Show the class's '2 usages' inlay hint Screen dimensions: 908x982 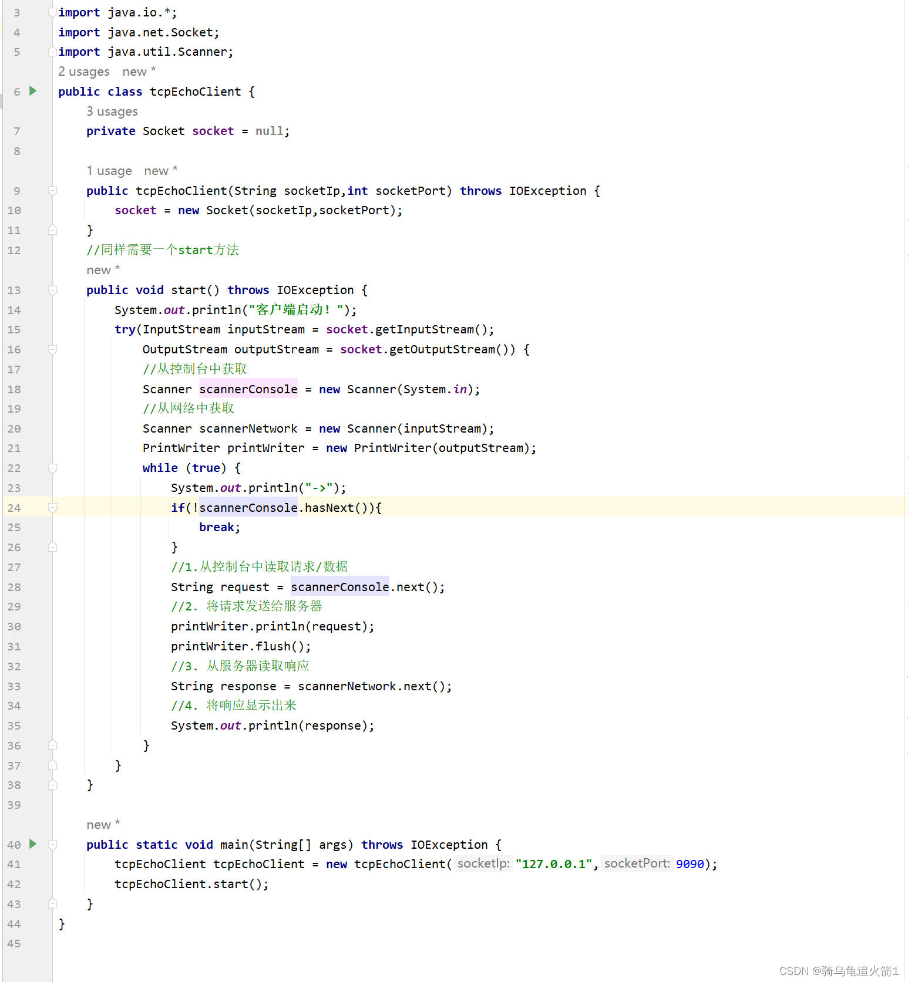coord(84,72)
